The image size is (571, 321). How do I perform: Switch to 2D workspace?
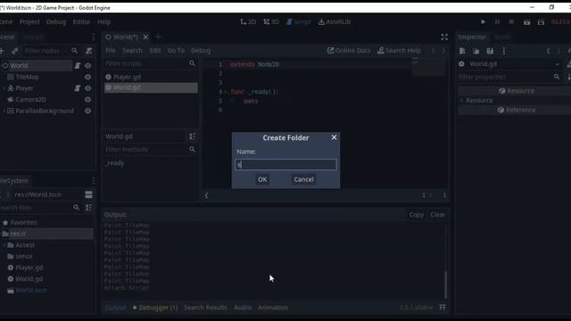(248, 21)
